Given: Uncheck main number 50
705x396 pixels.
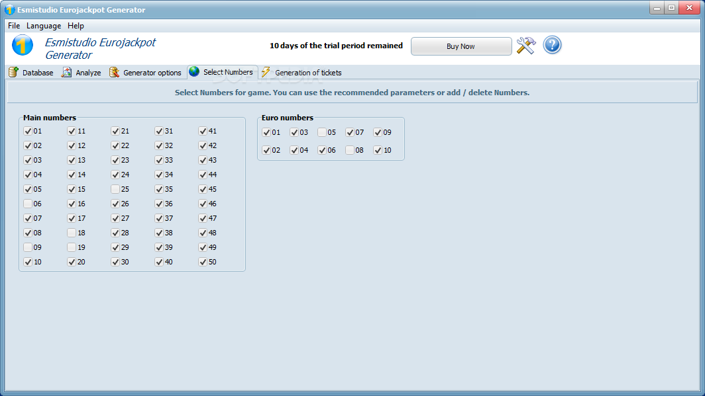Looking at the screenshot, I should click(203, 262).
